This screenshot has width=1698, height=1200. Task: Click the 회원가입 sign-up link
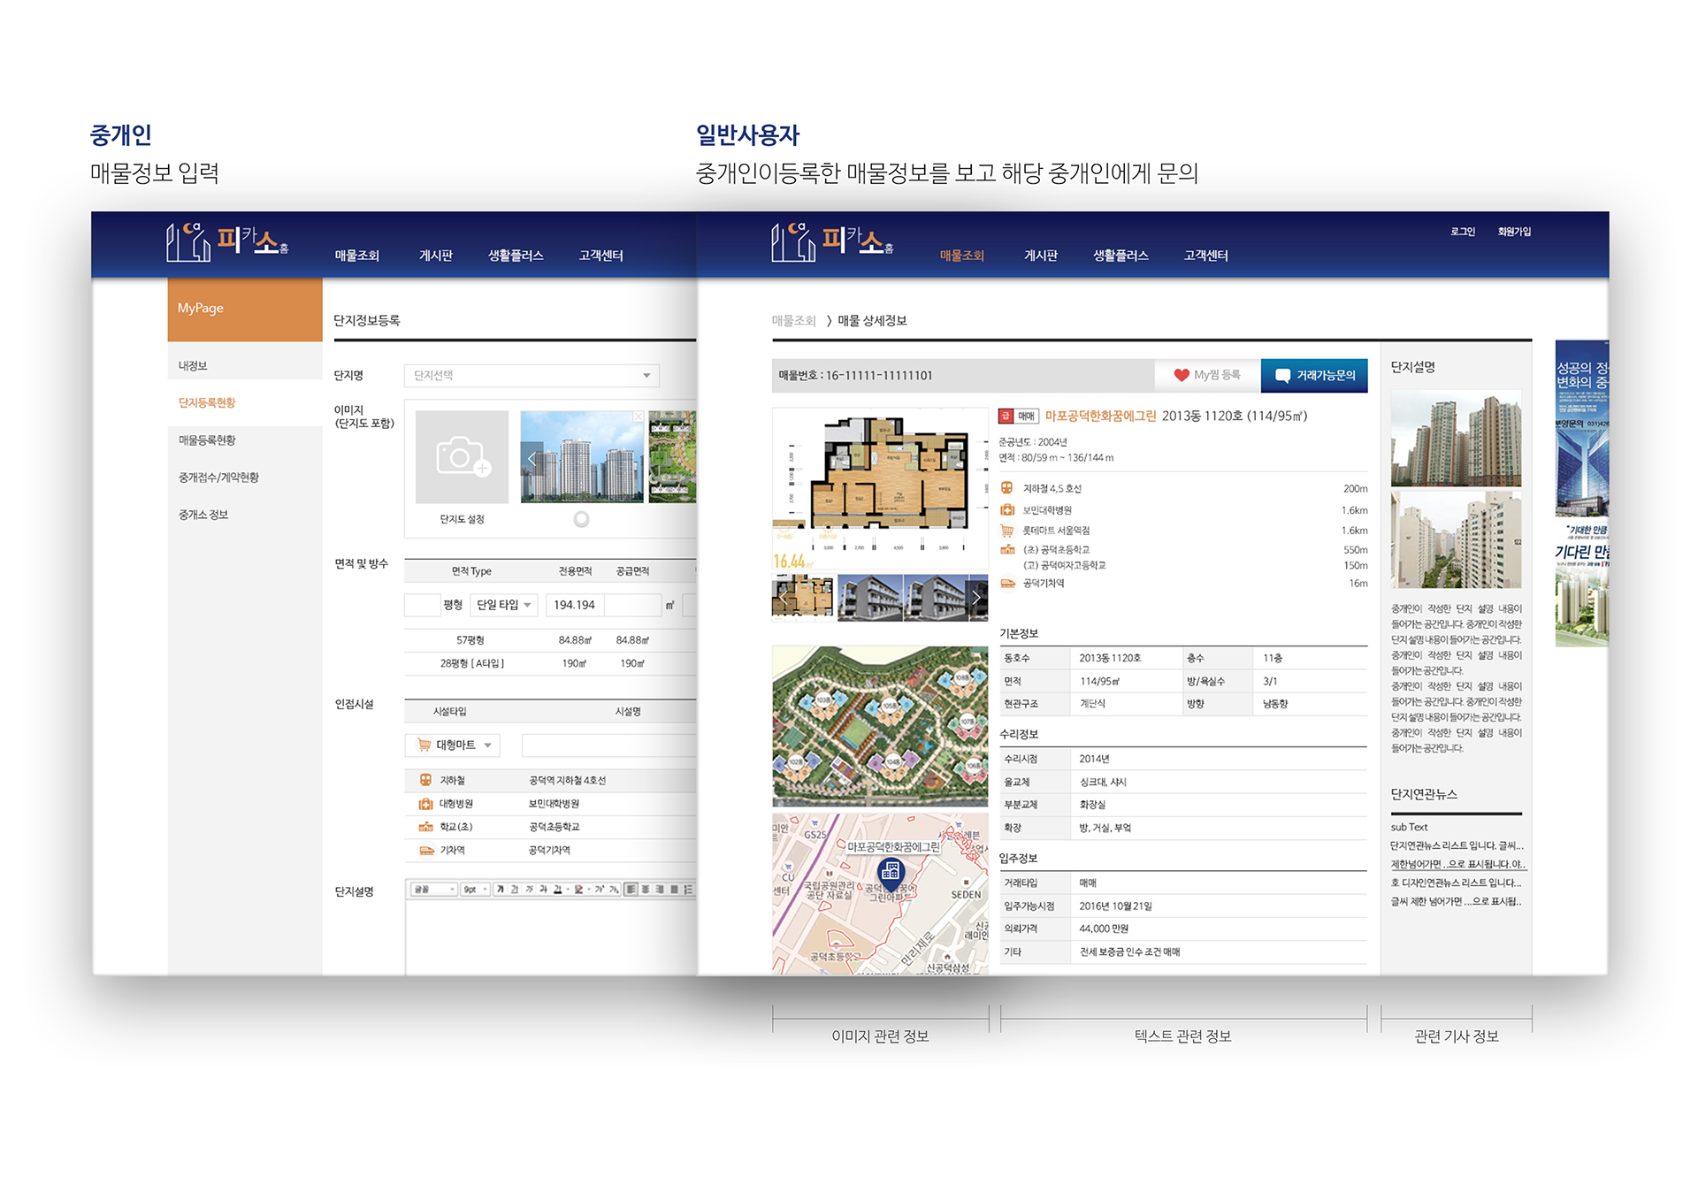click(1513, 232)
